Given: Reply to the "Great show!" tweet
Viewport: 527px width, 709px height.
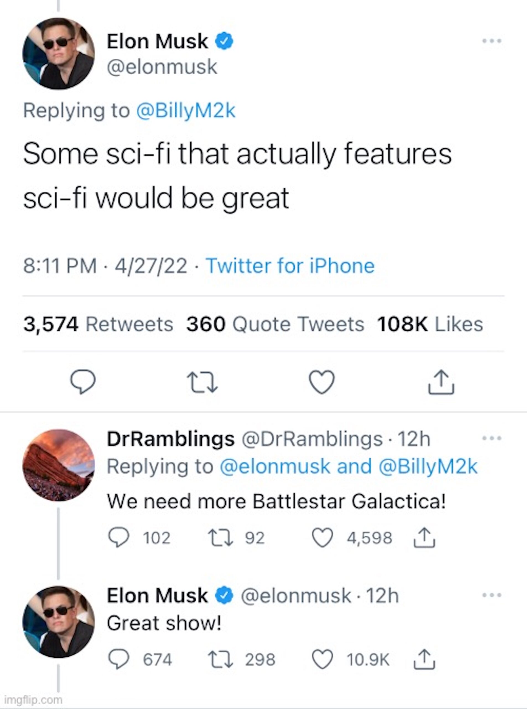Looking at the screenshot, I should [119, 659].
